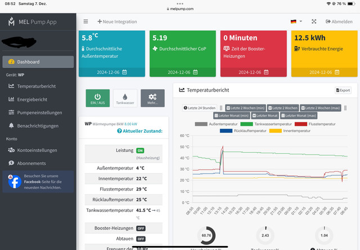Image resolution: width=360 pixels, height=250 pixels.
Task: Click the fan icon beside Durchschnittlicher CoP
Action: [155, 49]
